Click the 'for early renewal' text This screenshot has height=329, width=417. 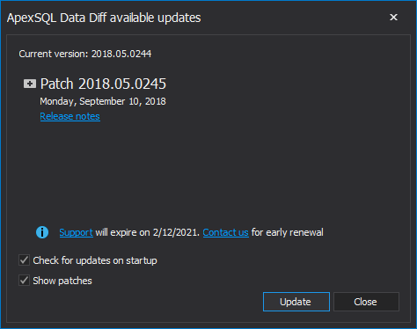click(288, 232)
